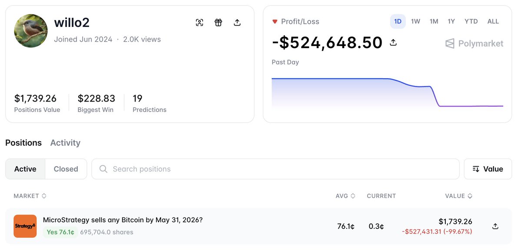The height and width of the screenshot is (250, 521).
Task: Click the CURRENT column header
Action: coord(382,196)
